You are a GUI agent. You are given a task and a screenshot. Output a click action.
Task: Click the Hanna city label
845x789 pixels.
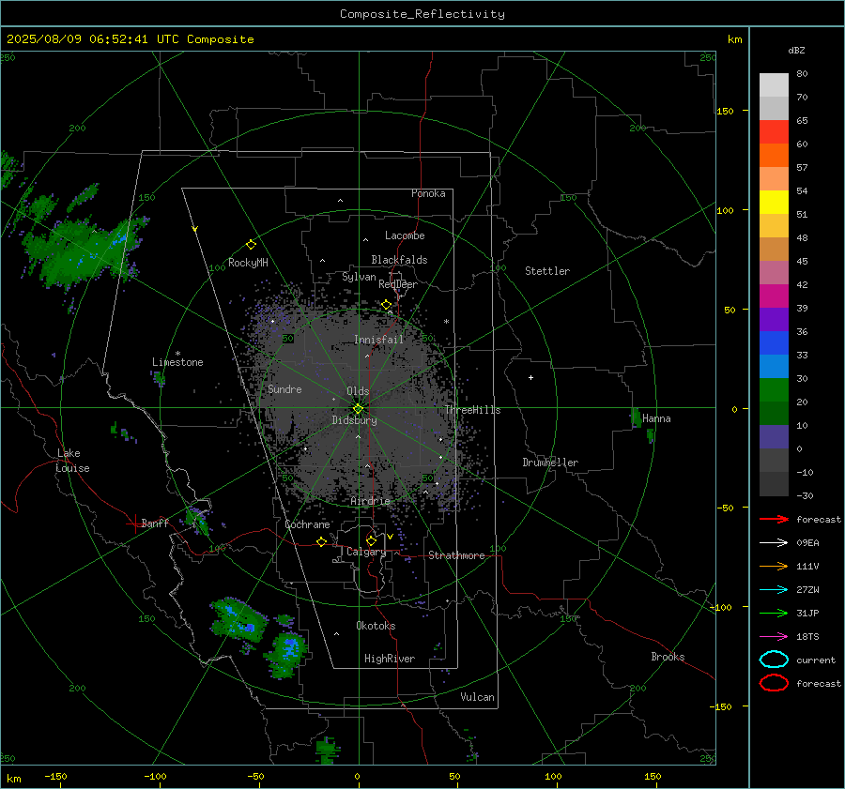pyautogui.click(x=656, y=418)
